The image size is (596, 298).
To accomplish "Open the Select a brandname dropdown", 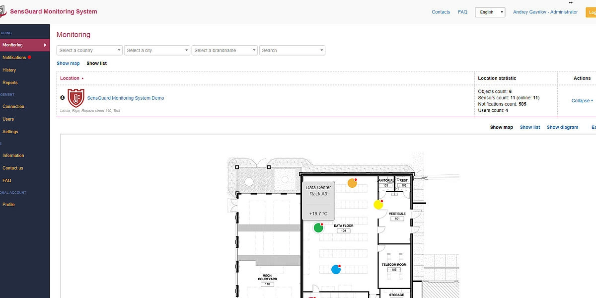I will pos(225,50).
